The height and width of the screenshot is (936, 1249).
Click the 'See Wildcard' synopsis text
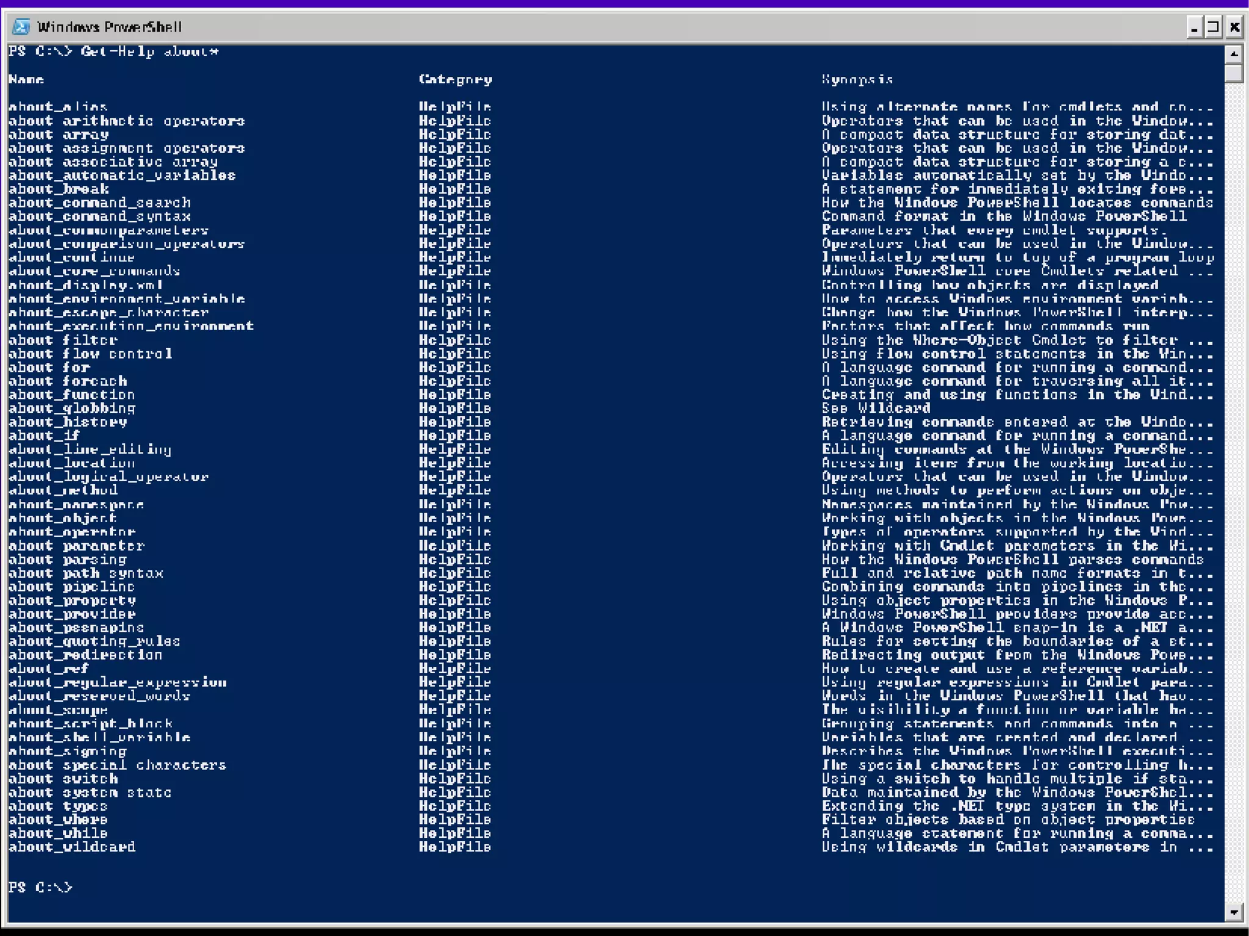coord(876,408)
